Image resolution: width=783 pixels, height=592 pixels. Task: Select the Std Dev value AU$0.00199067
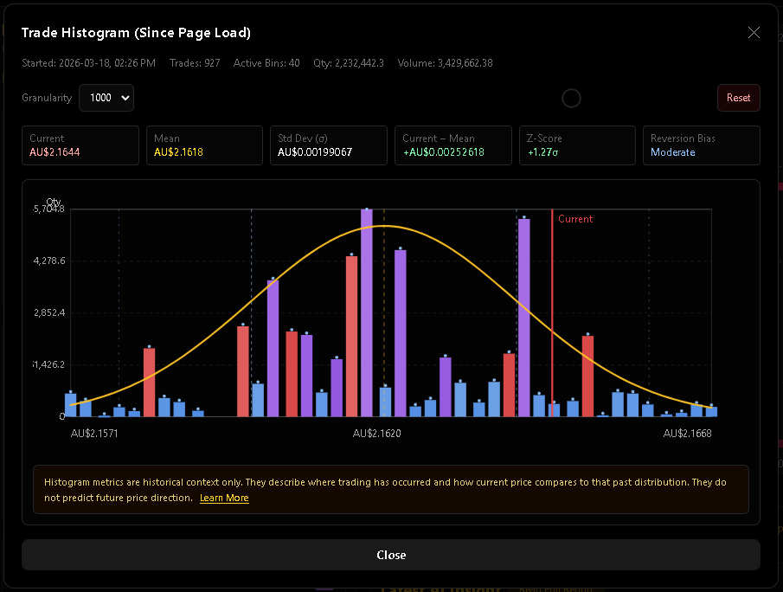click(315, 152)
